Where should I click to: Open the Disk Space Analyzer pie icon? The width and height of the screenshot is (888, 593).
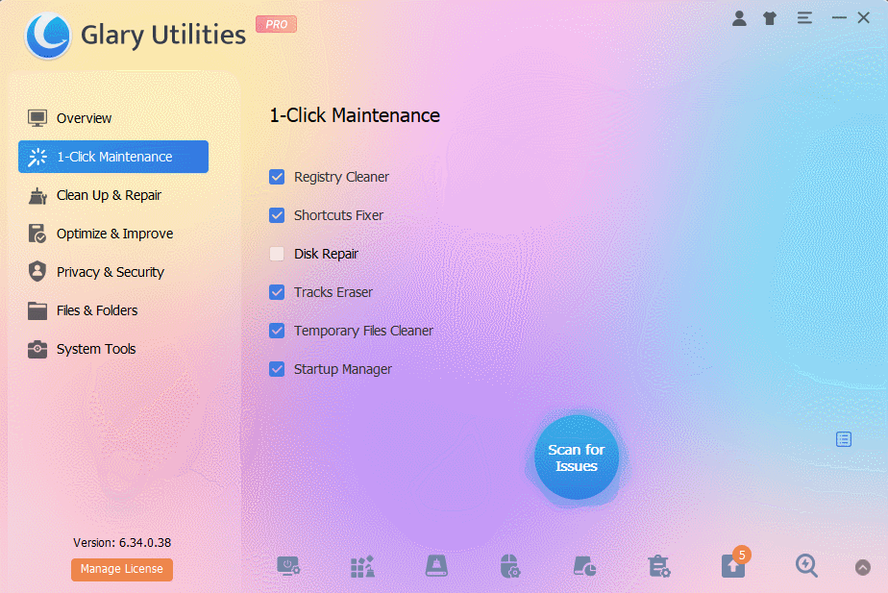tap(584, 566)
